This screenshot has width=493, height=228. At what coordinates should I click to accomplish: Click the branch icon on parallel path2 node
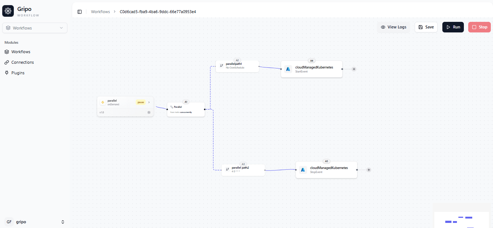[227, 169]
